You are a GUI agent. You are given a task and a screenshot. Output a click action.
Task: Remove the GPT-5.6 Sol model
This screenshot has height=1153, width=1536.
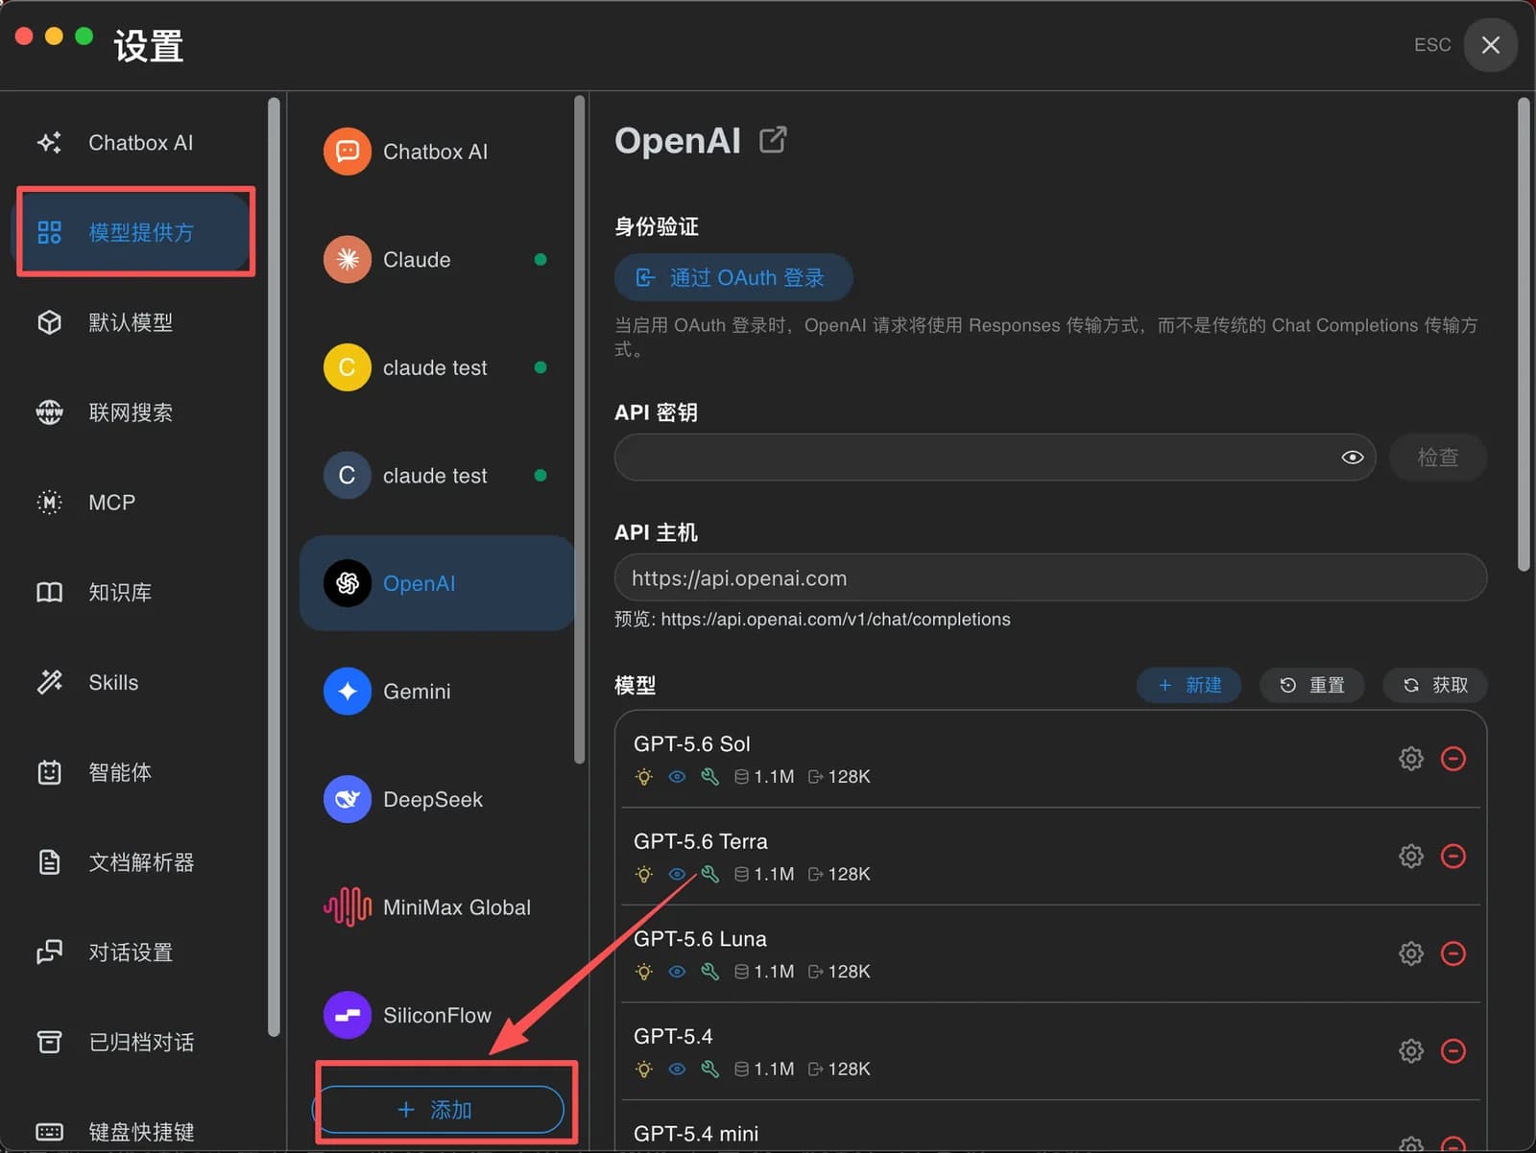pos(1453,759)
